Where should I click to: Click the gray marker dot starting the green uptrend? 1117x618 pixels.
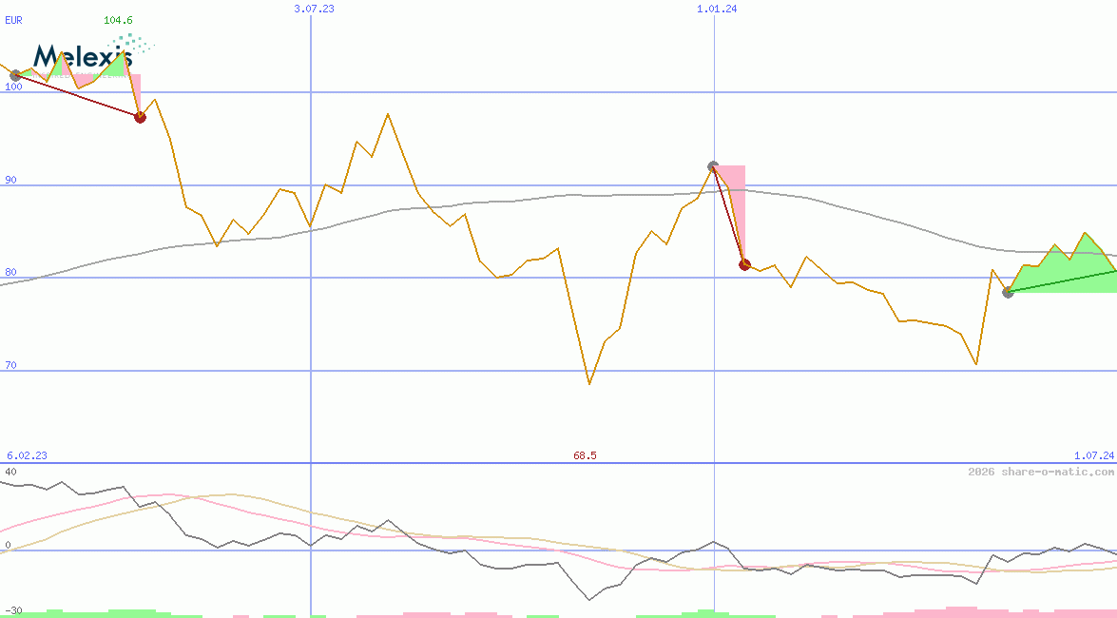[1008, 292]
